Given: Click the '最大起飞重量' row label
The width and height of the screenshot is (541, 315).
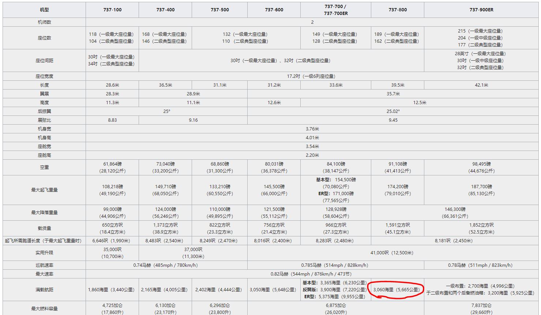Looking at the screenshot, I should [x=44, y=190].
